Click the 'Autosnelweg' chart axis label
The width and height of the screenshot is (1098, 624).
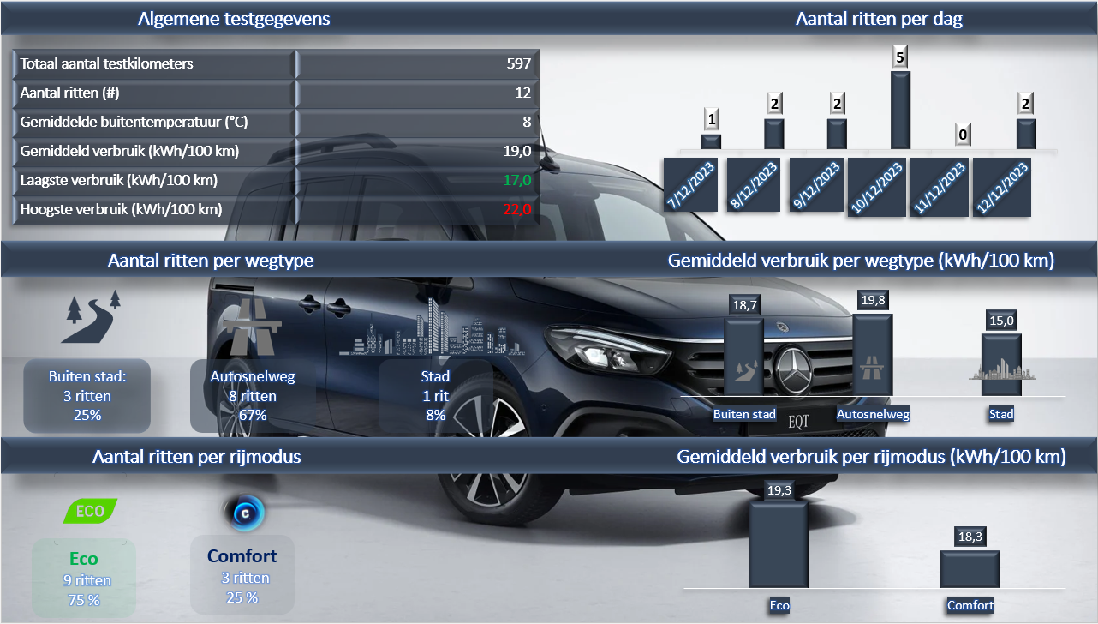(873, 414)
